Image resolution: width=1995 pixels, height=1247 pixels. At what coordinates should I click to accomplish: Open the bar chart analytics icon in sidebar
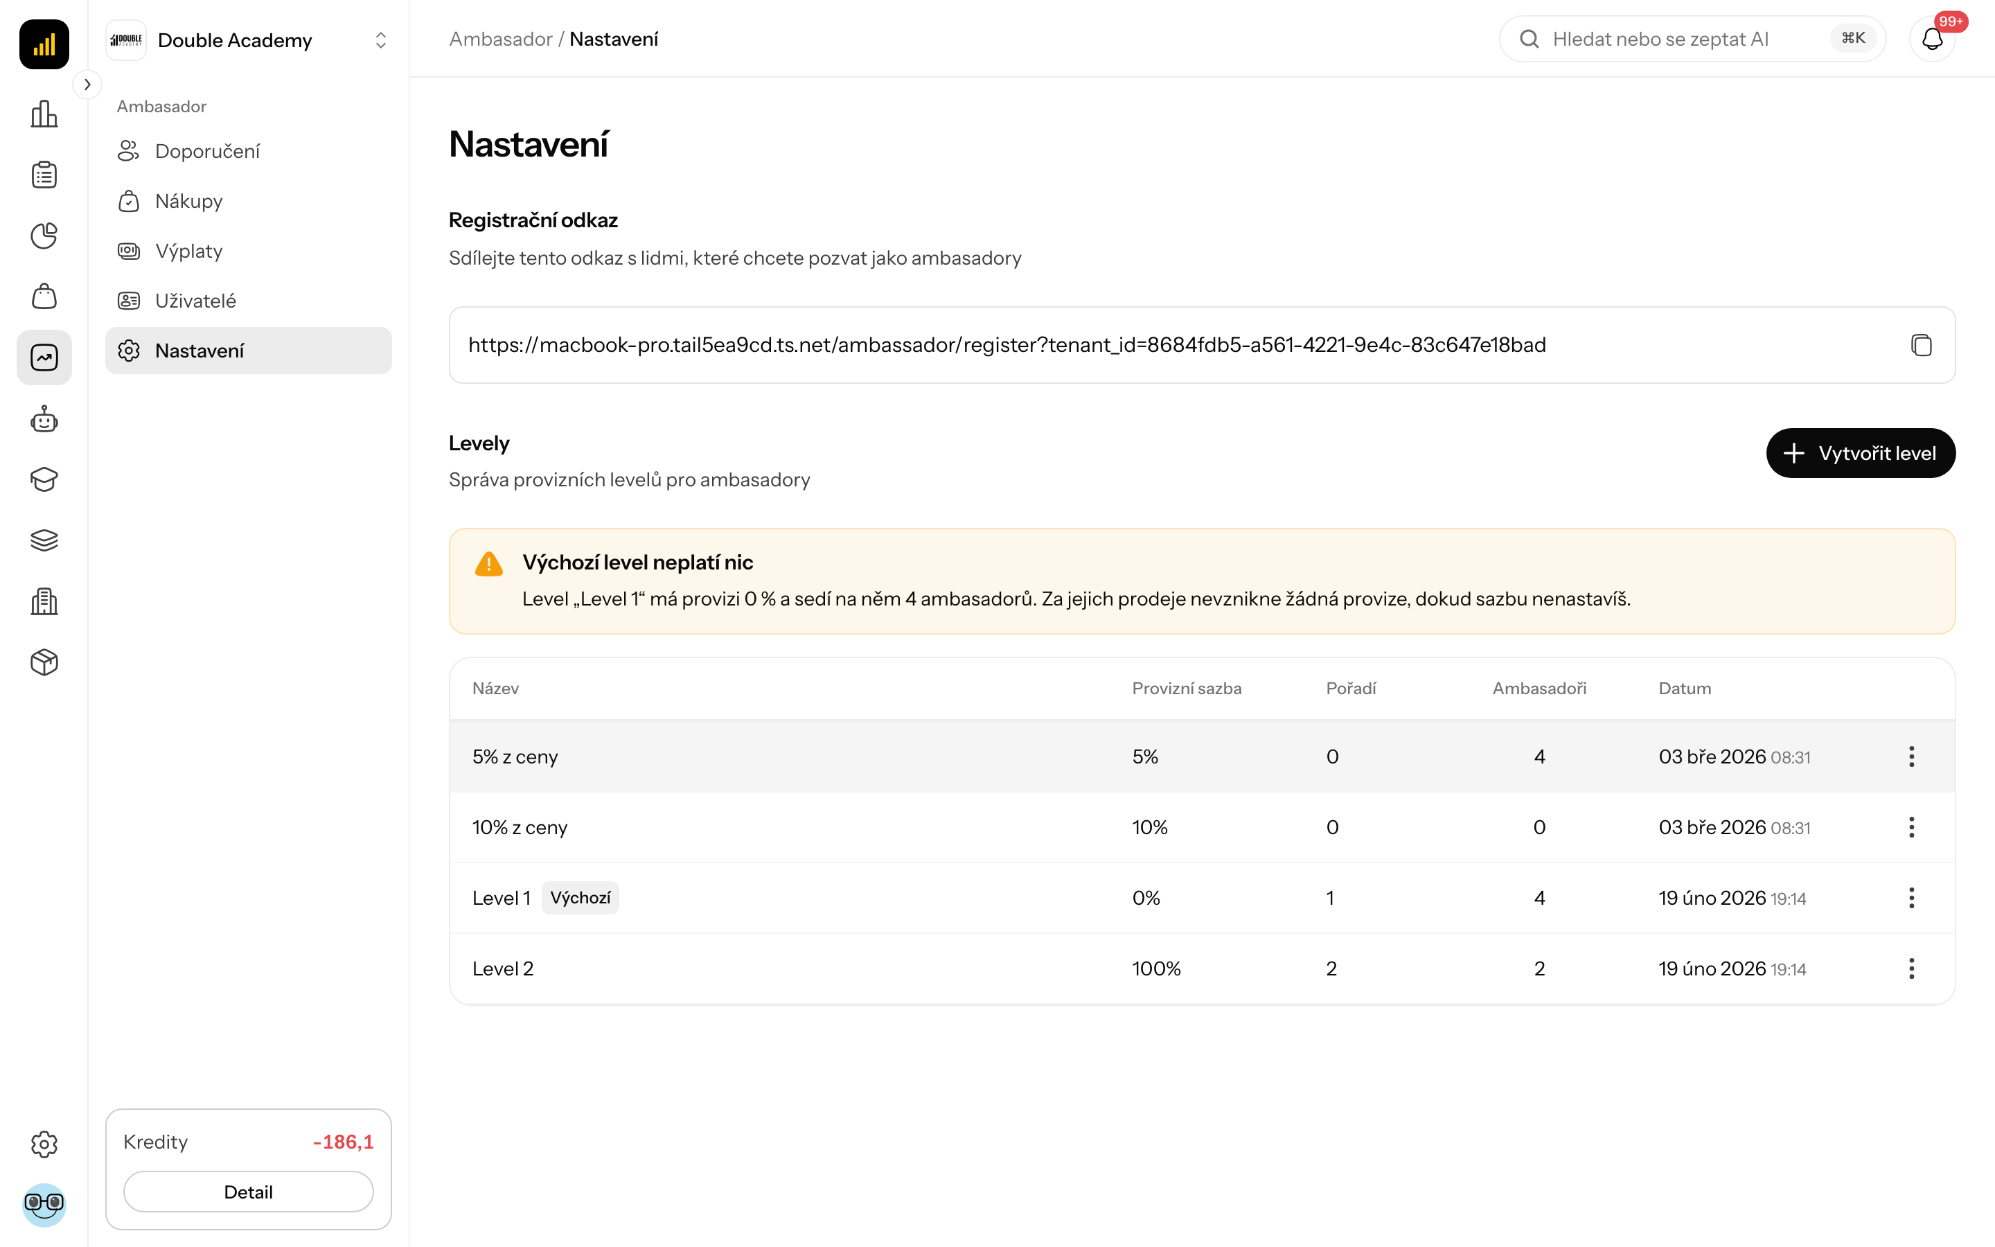[44, 114]
